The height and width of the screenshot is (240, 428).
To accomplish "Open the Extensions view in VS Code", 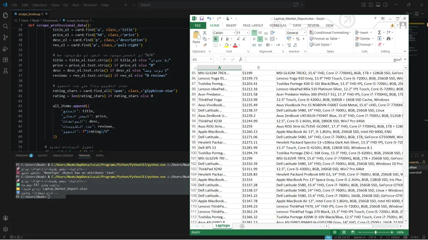I will tap(6, 60).
